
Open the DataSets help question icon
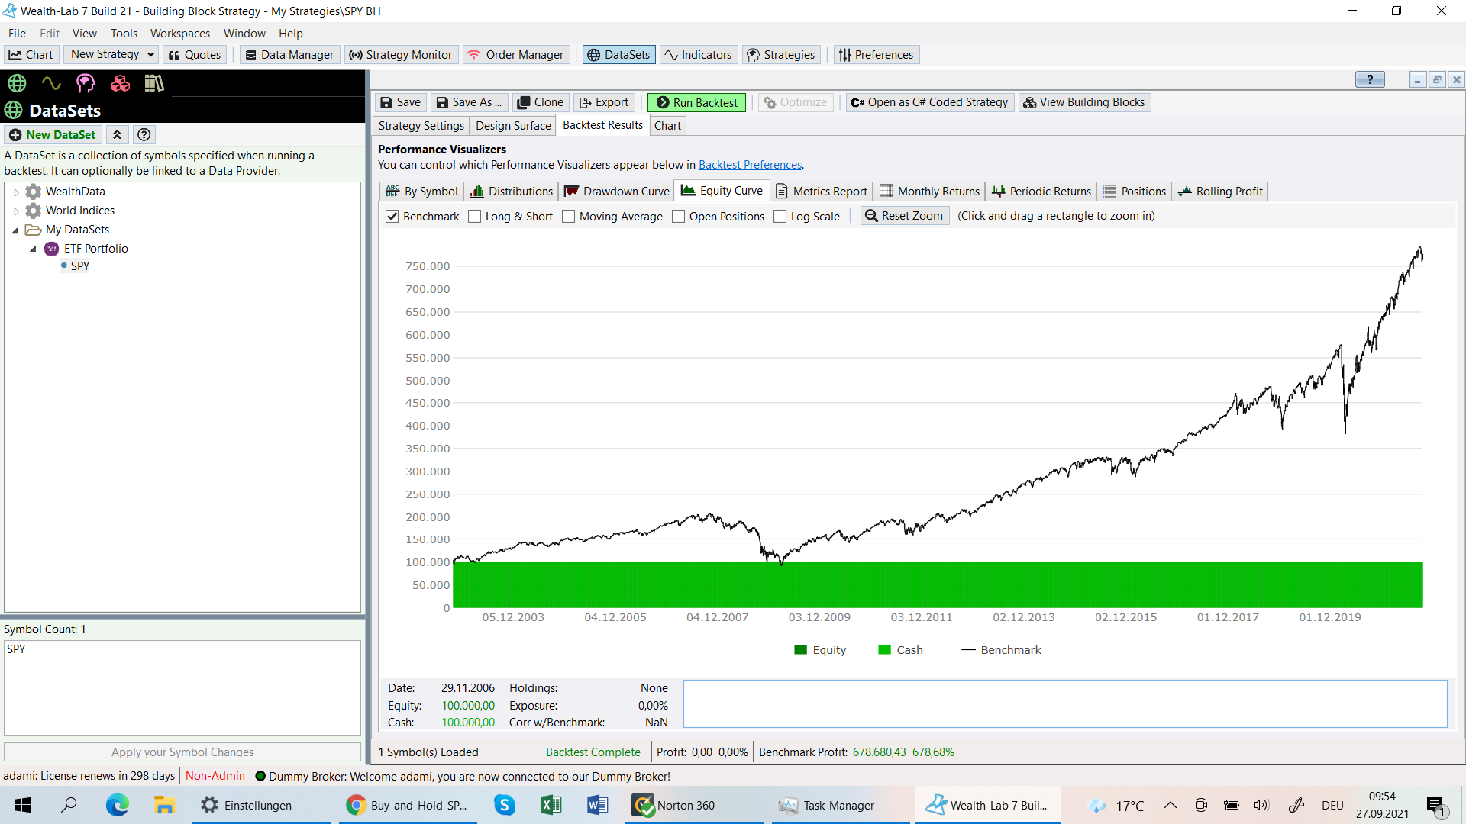144,135
